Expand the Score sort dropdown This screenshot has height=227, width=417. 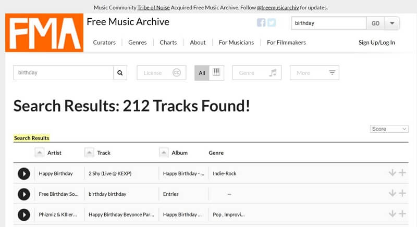(389, 129)
